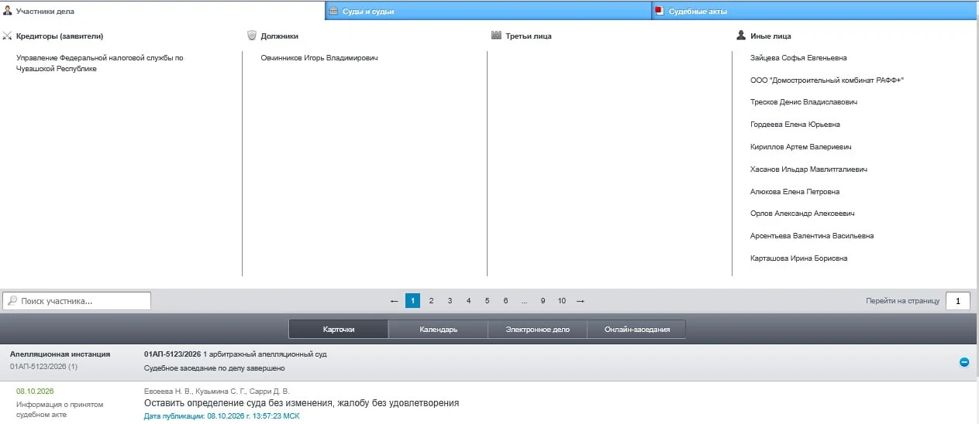Click the building icon beside Третьи лица

[496, 36]
